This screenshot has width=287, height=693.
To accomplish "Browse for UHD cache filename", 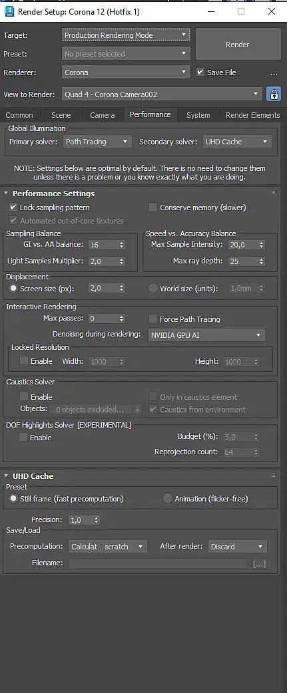I will pyautogui.click(x=260, y=563).
